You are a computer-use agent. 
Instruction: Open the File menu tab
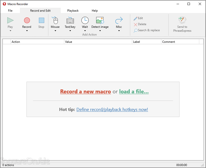click(10, 11)
